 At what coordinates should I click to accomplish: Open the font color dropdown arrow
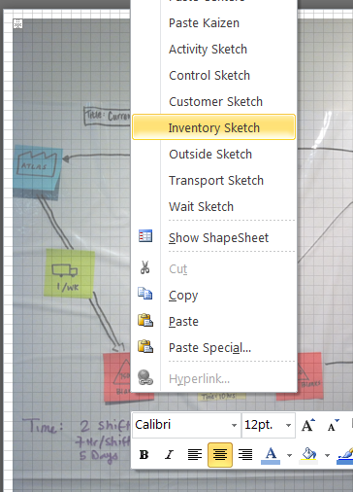click(289, 455)
